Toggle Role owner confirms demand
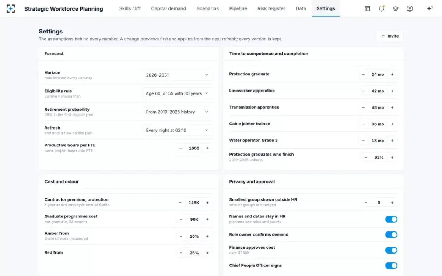 (391, 234)
